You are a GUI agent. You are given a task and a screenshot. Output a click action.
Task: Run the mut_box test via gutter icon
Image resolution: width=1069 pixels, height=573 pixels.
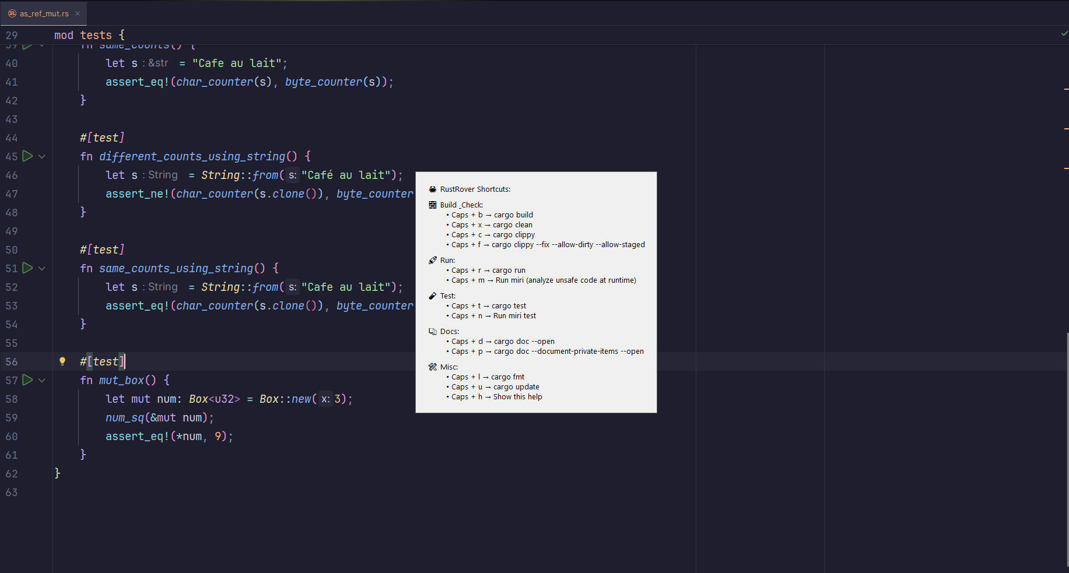[27, 379]
